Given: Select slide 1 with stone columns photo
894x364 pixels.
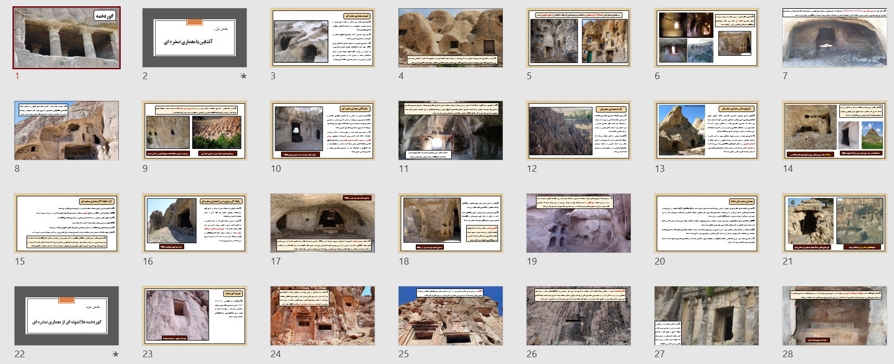Looking at the screenshot, I should point(67,37).
